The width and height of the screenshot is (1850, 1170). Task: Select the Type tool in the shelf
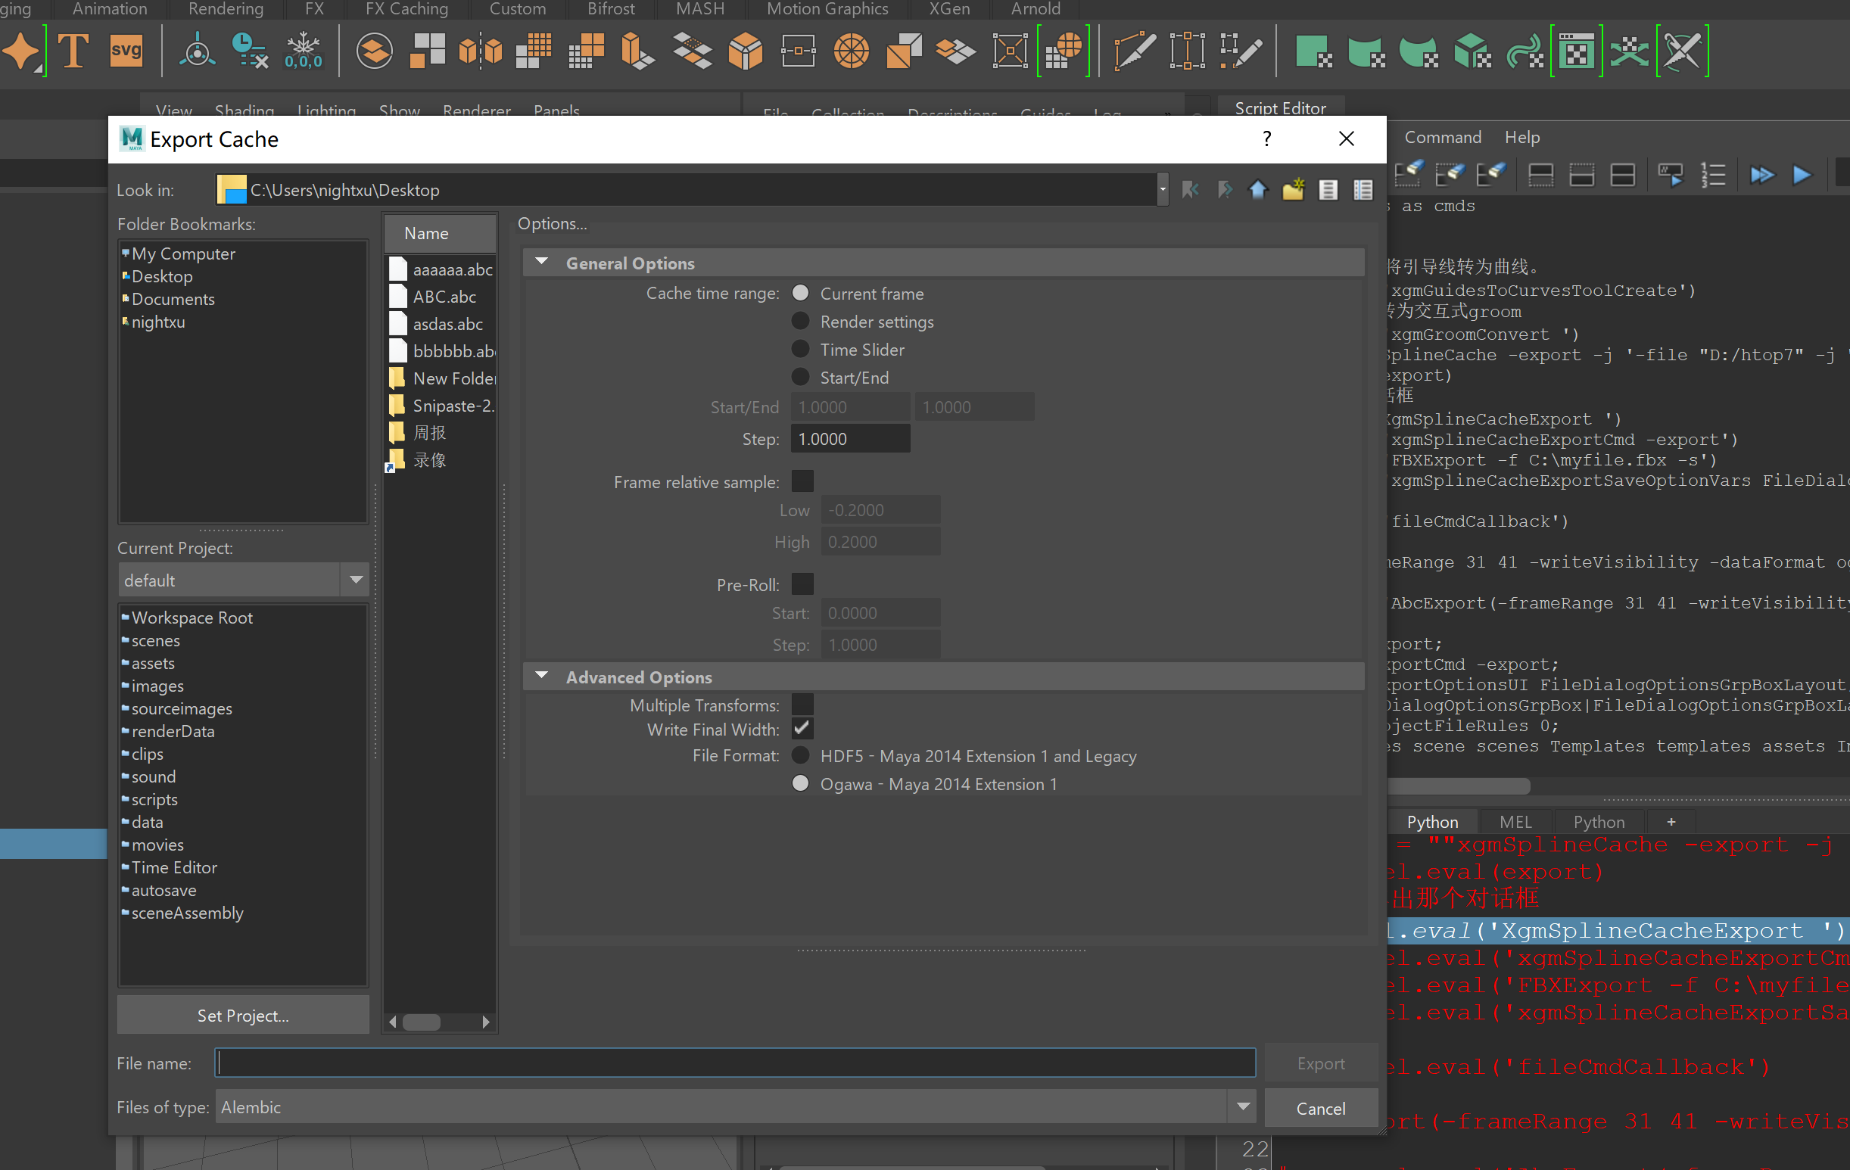pyautogui.click(x=73, y=51)
